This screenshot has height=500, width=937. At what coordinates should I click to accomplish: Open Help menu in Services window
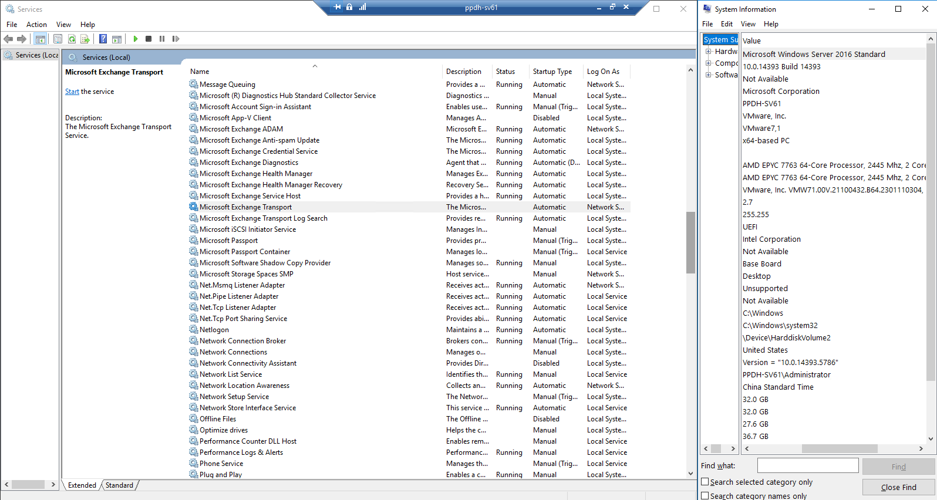point(87,25)
